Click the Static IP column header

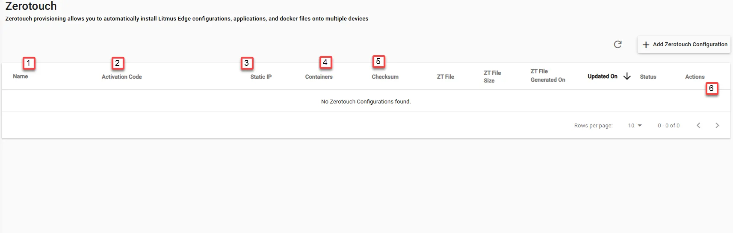261,77
